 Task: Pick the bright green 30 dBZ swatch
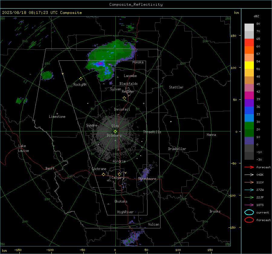[x=249, y=125]
